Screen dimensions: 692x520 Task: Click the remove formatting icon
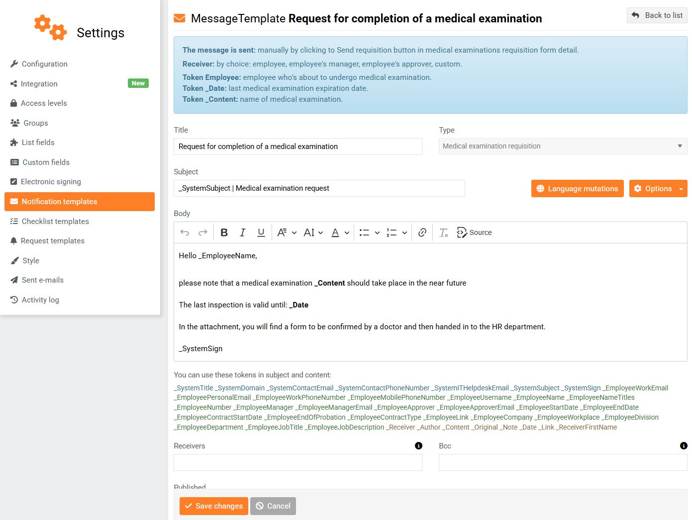[443, 232]
